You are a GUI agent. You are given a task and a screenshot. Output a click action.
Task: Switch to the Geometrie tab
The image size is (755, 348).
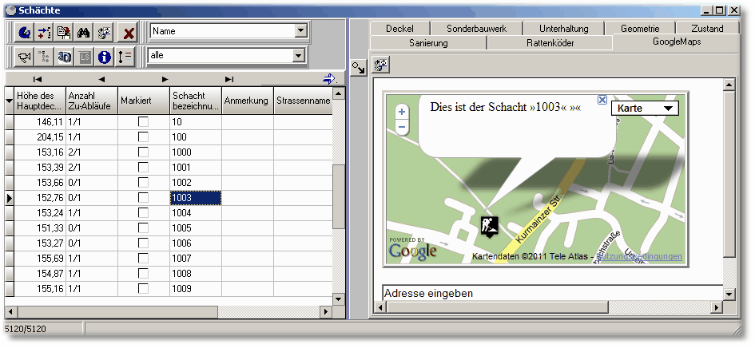[641, 29]
